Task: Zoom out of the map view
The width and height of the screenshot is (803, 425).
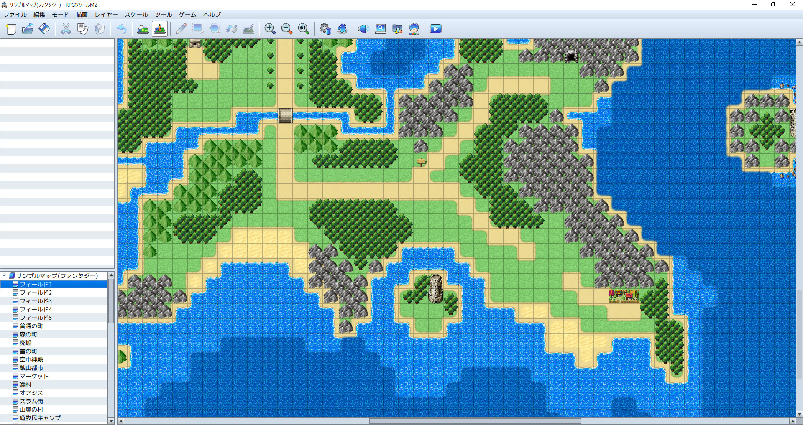Action: pos(287,29)
